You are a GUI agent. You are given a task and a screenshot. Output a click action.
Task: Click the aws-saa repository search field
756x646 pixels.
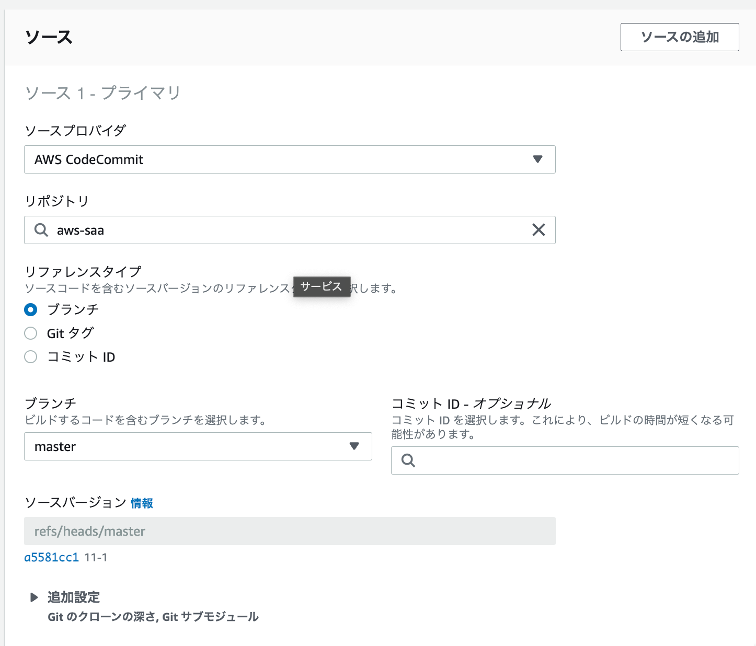tap(290, 230)
